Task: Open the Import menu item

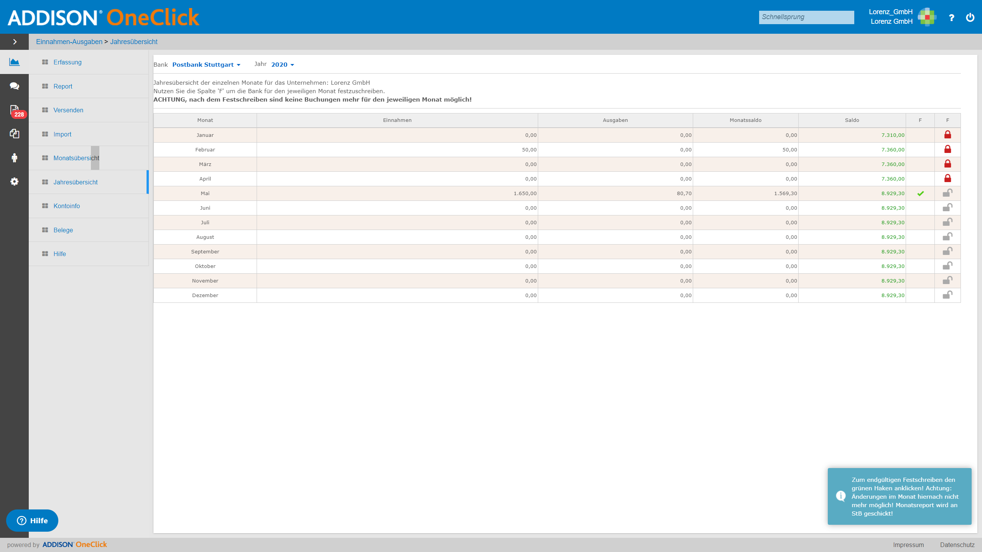Action: 89,134
